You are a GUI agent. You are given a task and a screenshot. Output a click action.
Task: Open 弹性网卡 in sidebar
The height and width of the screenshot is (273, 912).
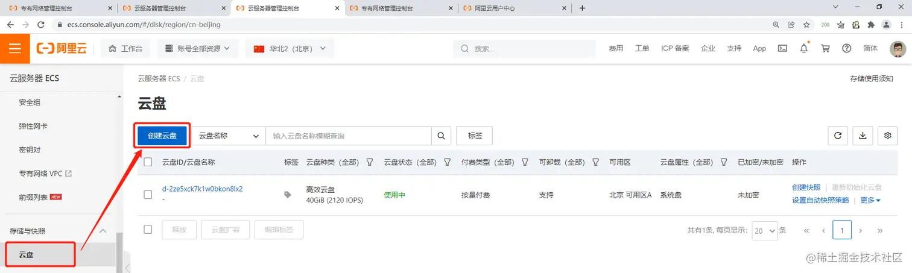pyautogui.click(x=34, y=126)
